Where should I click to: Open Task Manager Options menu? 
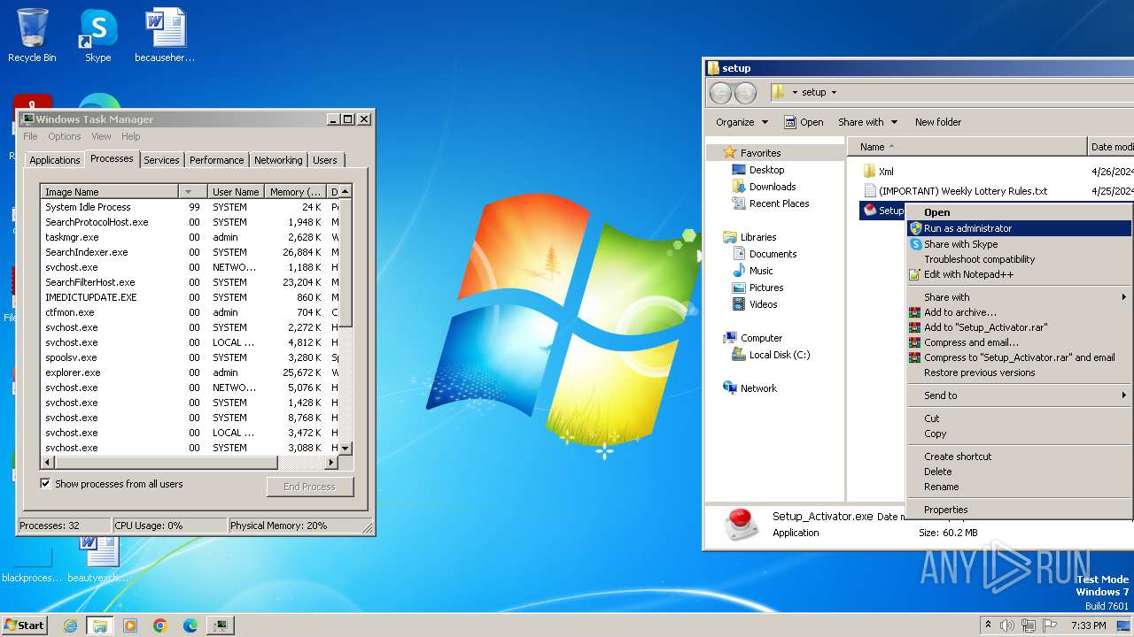65,136
